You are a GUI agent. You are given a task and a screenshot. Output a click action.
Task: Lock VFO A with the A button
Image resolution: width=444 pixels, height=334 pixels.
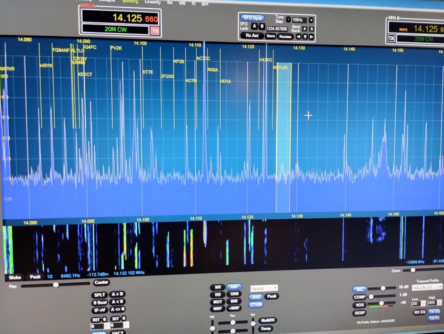click(254, 26)
